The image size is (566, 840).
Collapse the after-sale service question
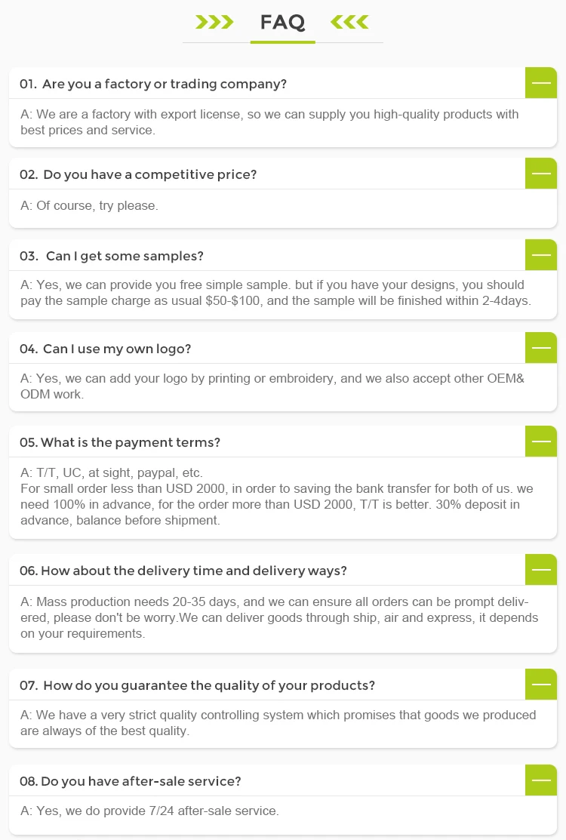(541, 780)
